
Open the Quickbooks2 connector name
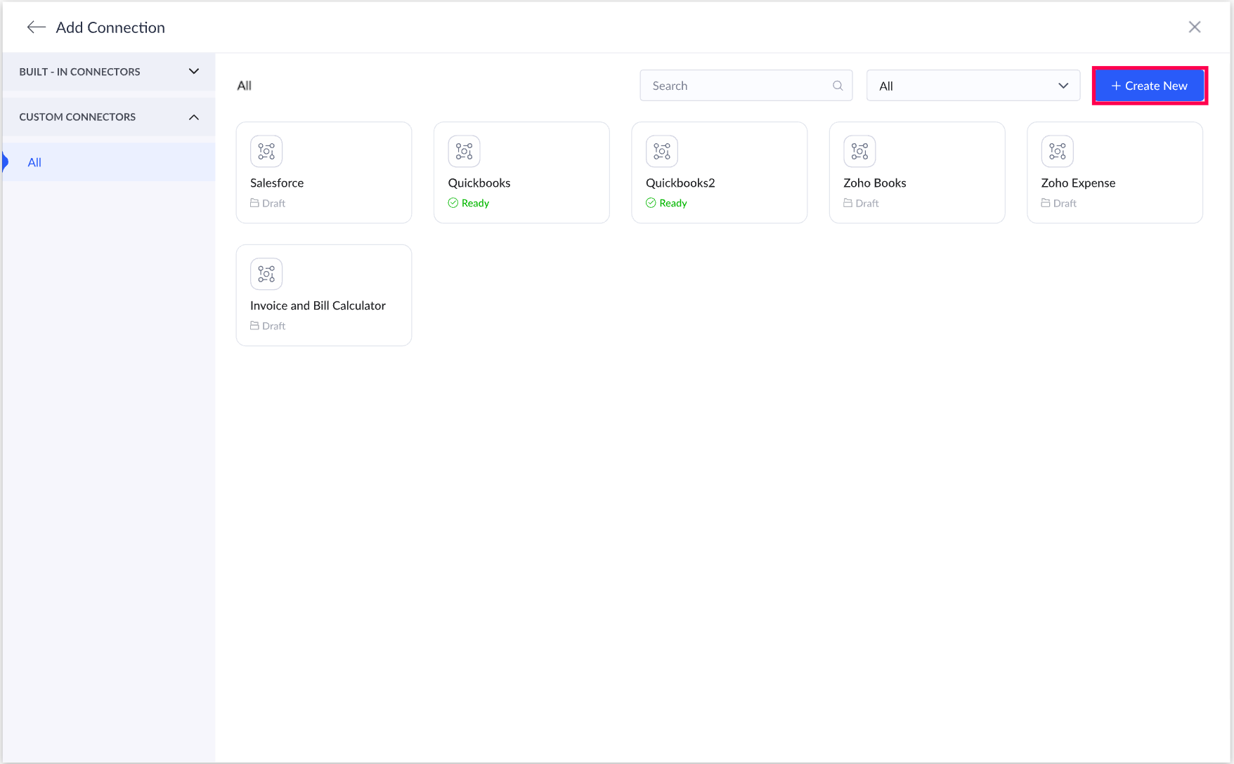pos(680,183)
